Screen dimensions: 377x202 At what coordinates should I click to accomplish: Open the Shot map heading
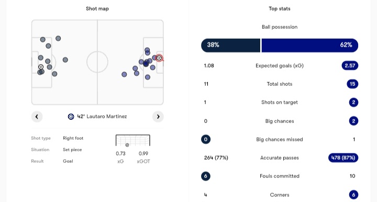(97, 9)
